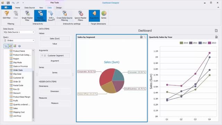Click the Edit Filter funnel icon
The height and width of the screenshot is (125, 222).
(7, 14)
